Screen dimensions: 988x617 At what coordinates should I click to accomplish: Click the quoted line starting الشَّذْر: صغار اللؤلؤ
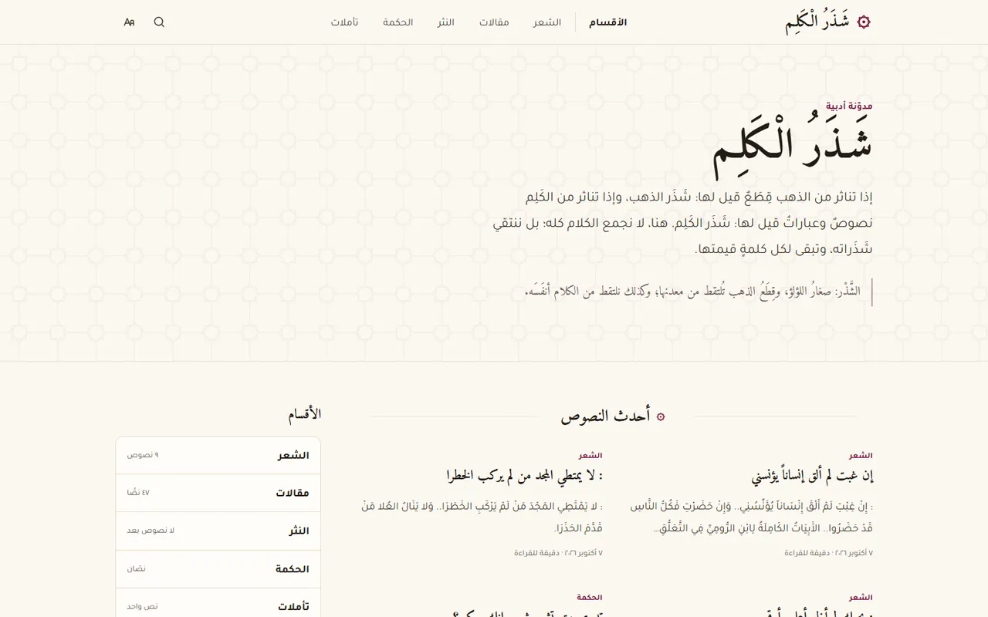pos(692,292)
